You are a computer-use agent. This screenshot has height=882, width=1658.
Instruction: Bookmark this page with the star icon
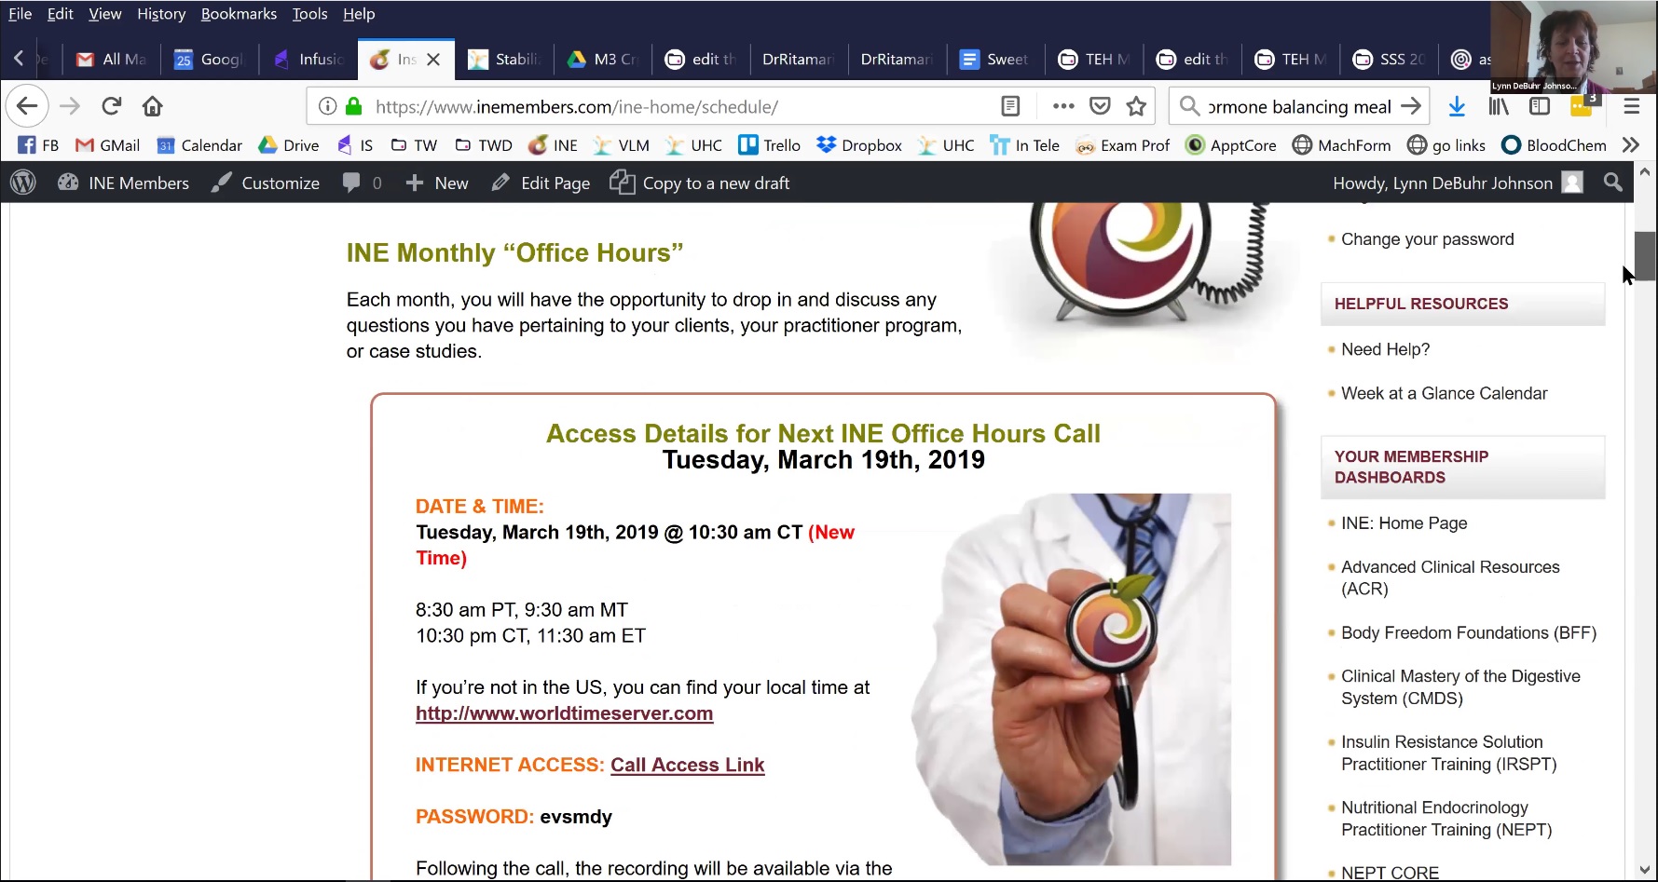tap(1136, 106)
